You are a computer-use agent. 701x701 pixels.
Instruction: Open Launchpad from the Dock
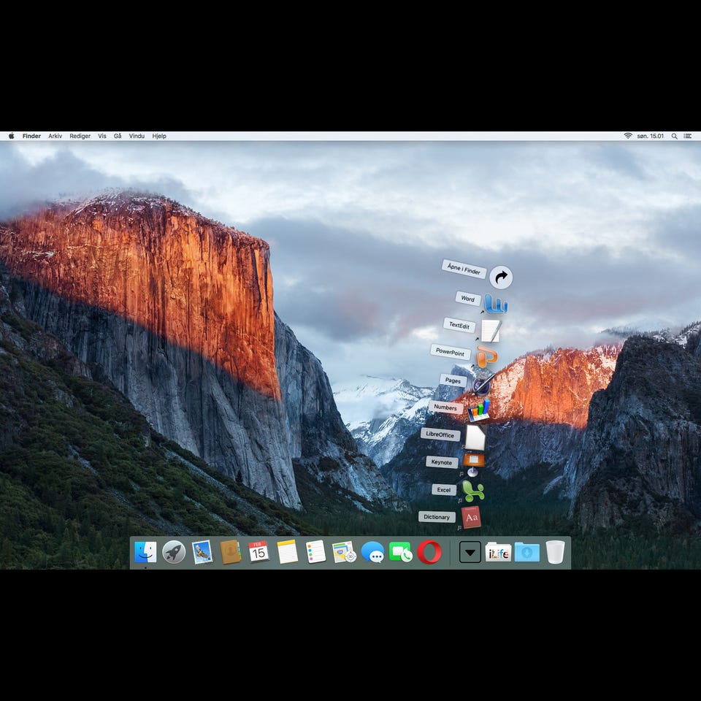click(174, 552)
